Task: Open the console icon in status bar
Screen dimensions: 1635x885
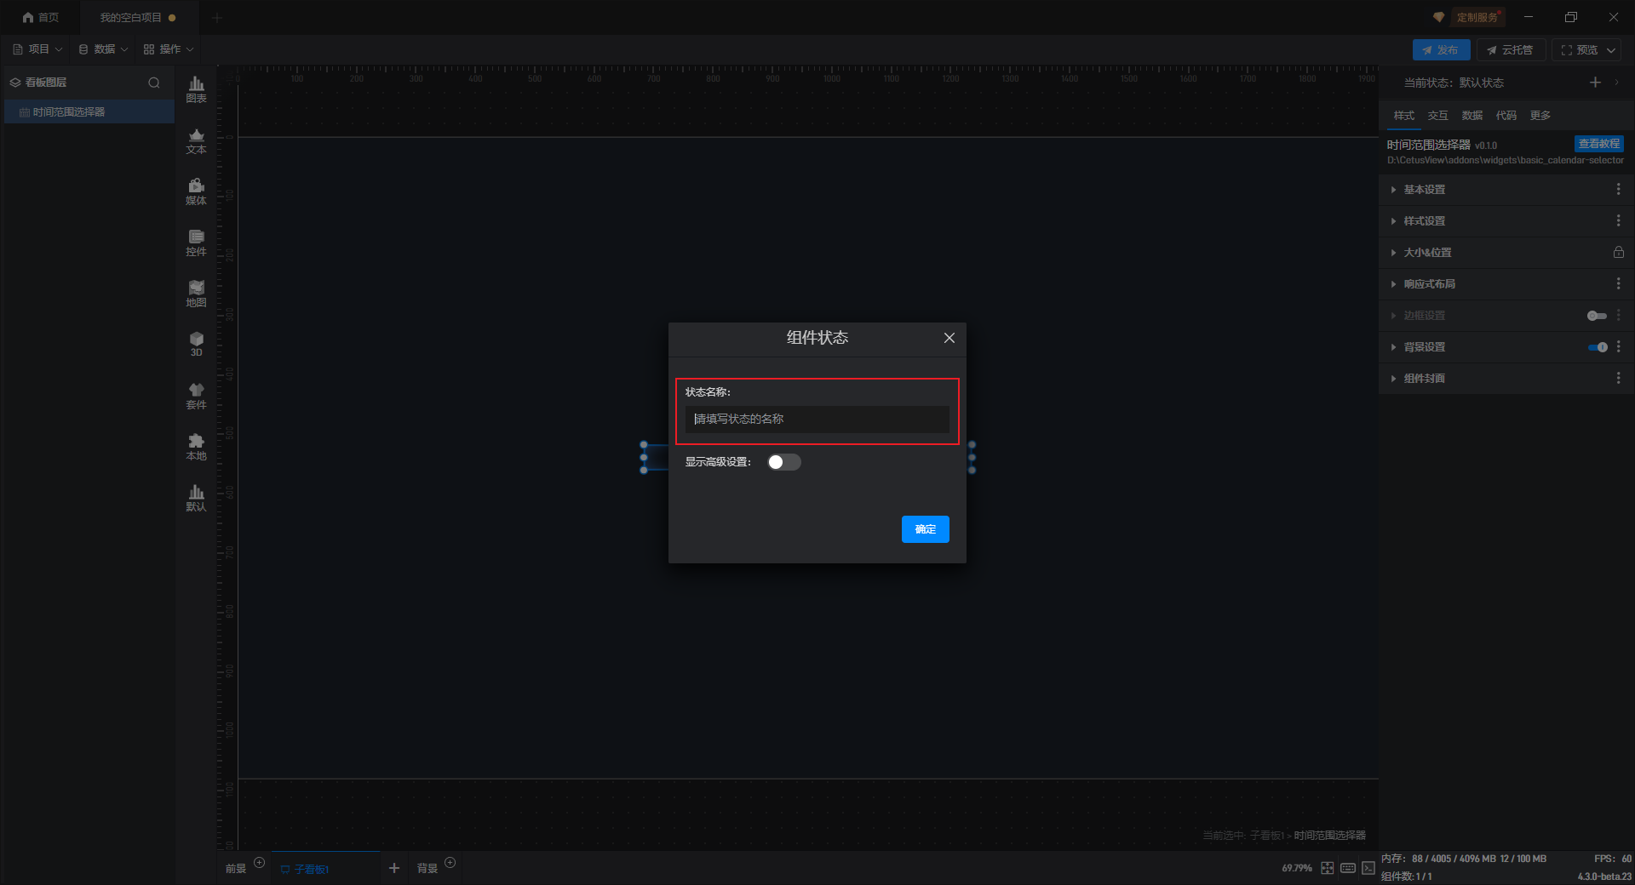Action: coord(1368,868)
